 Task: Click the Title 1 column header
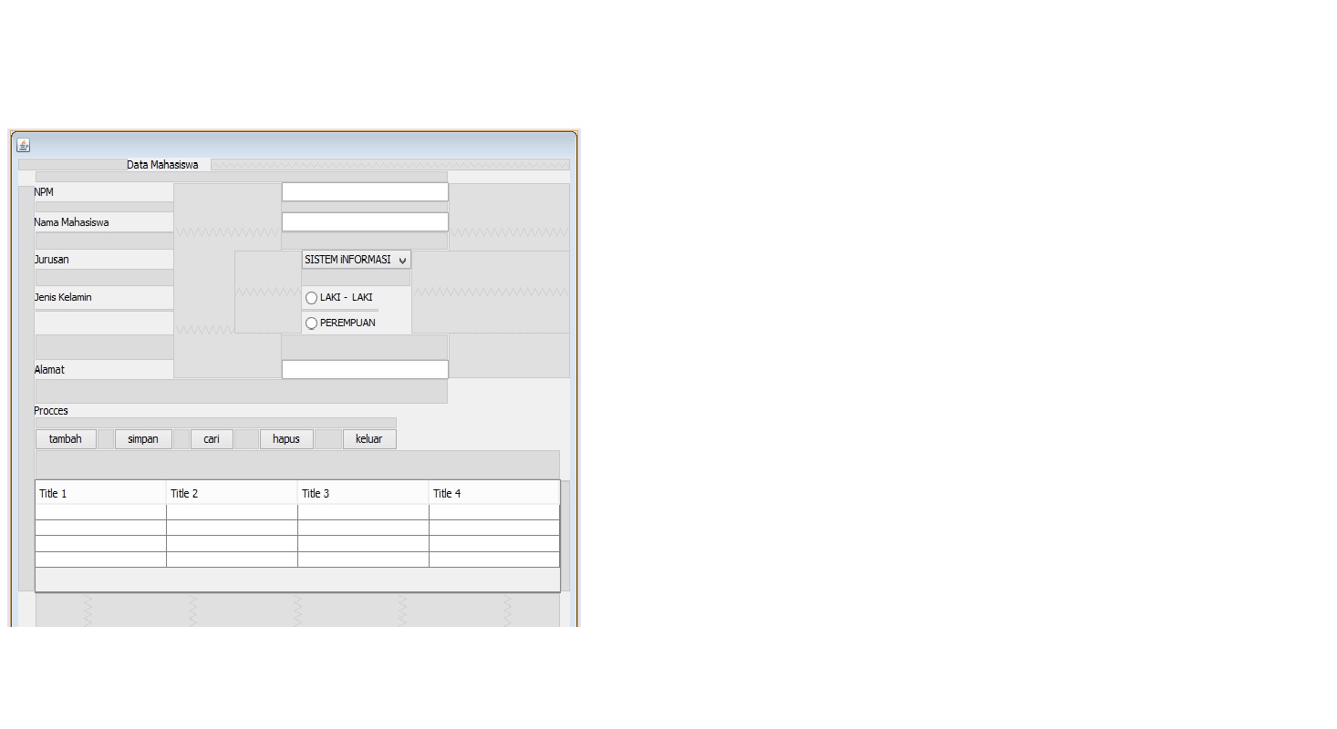(x=98, y=492)
